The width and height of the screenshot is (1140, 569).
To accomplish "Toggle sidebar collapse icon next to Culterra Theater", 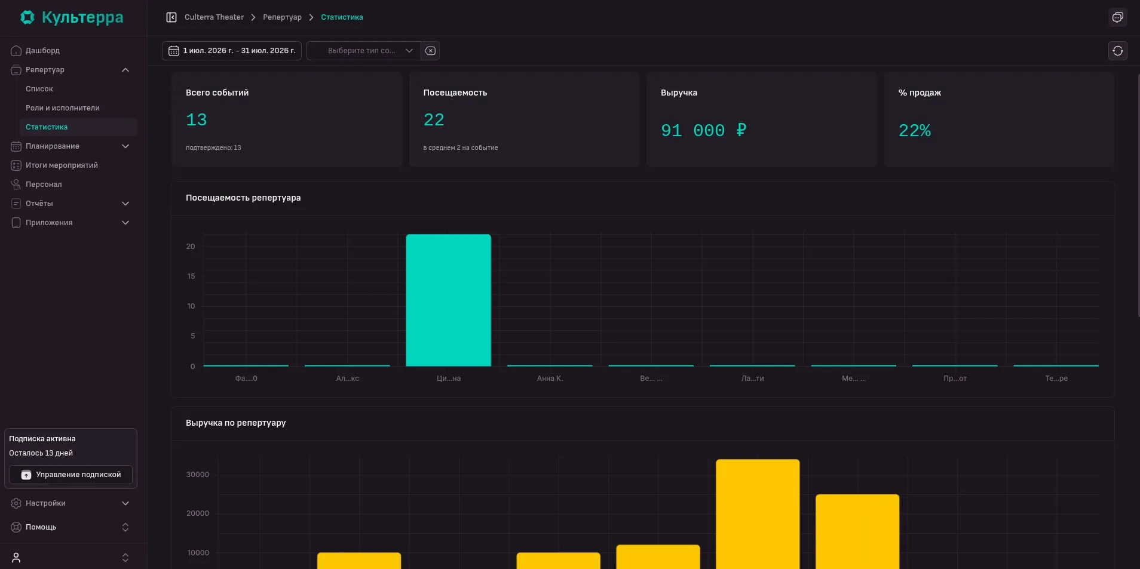I will pos(171,17).
